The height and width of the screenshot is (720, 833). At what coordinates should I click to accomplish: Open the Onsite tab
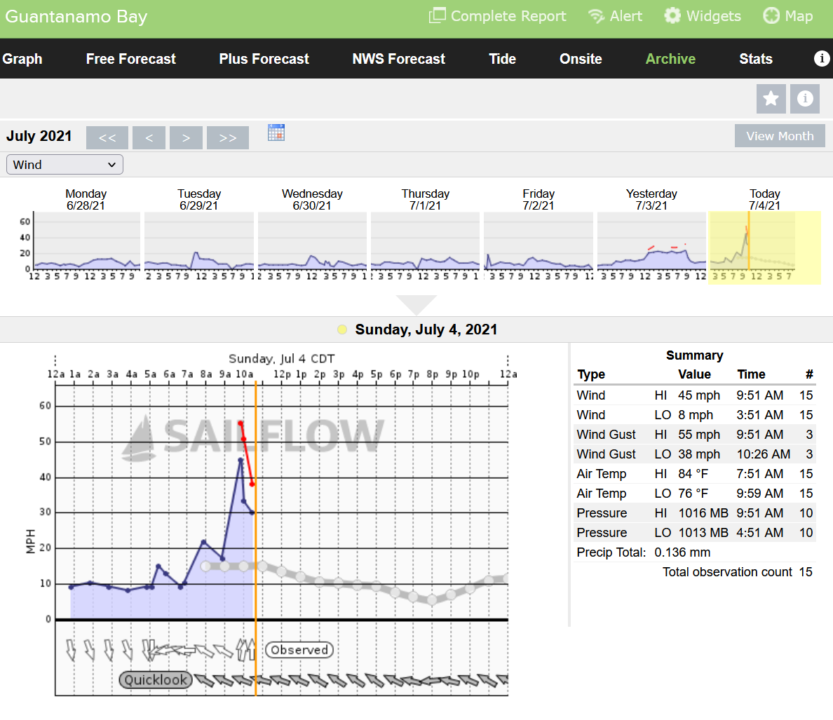click(581, 59)
